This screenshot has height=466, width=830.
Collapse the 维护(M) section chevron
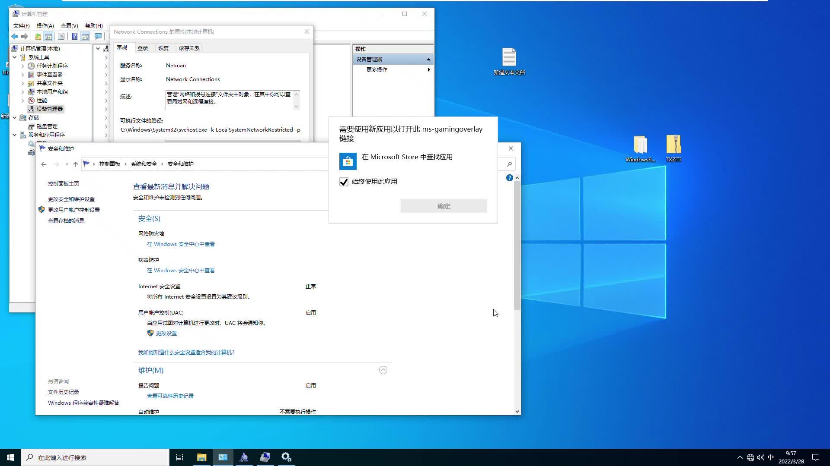[x=383, y=370]
